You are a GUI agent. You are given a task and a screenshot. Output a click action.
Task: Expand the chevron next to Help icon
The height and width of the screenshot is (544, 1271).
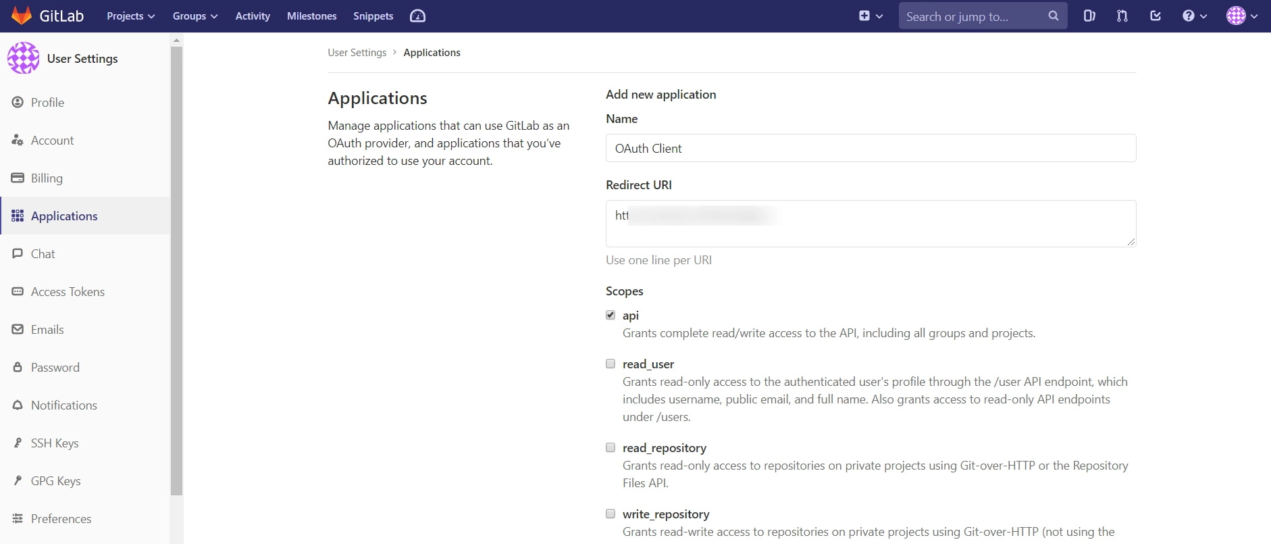point(1203,16)
